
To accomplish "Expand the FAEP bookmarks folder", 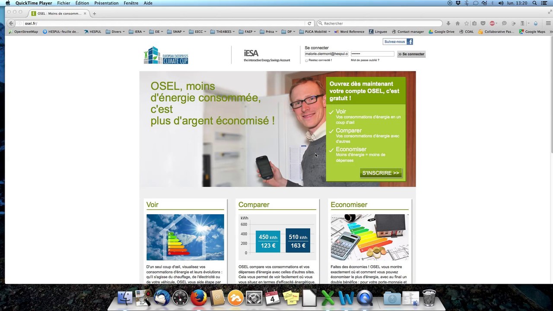I will pos(247,32).
